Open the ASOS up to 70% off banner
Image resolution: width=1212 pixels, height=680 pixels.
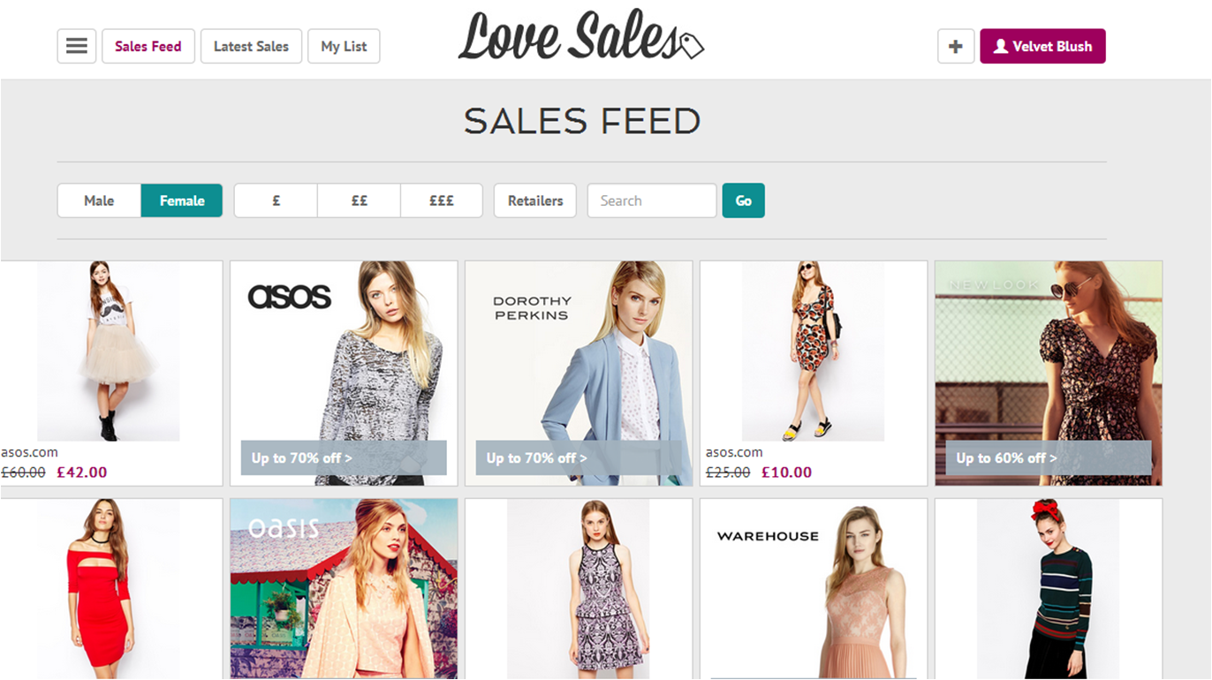tap(344, 458)
